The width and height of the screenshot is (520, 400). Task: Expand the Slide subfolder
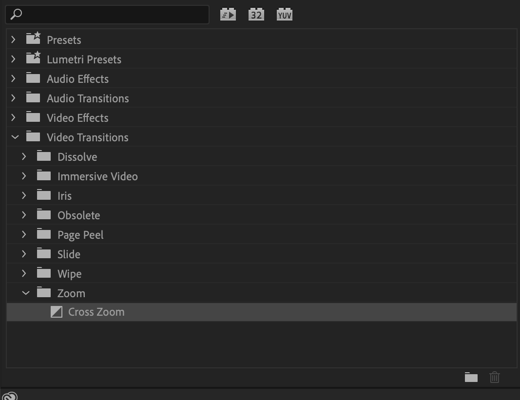pos(24,254)
